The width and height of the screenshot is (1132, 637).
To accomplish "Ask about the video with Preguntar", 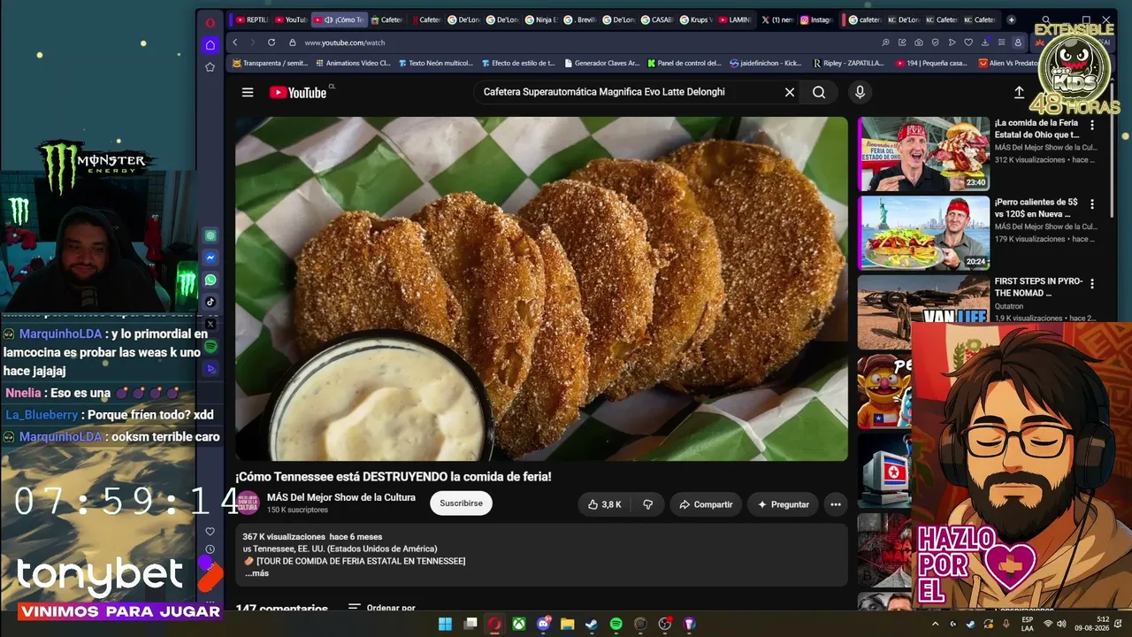I will click(x=784, y=504).
